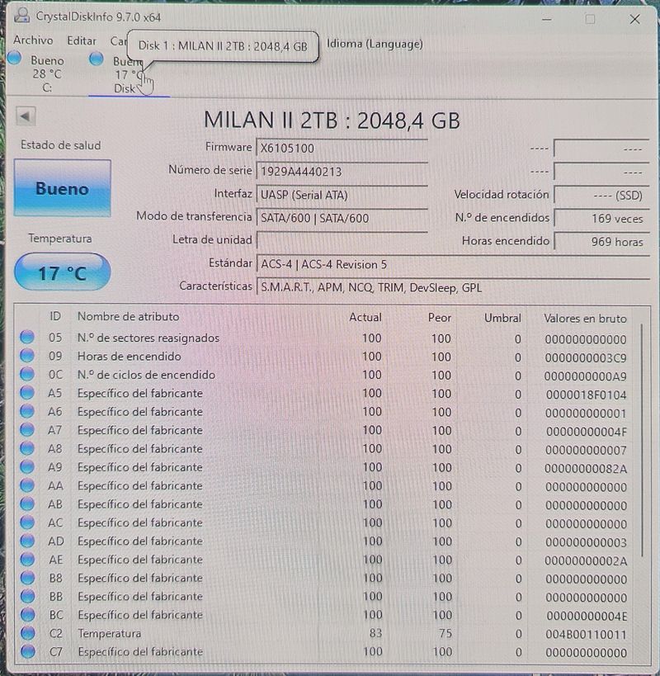Viewport: 660px width, 676px height.
Task: Select the N.º de ciclos de encendido text
Action: point(146,375)
